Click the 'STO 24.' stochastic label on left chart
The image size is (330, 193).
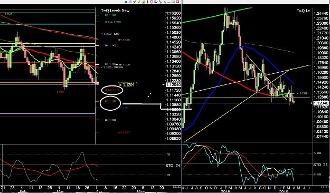coord(173,166)
